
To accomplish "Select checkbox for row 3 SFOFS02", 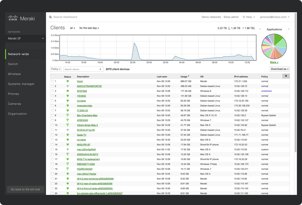I will (52, 91).
